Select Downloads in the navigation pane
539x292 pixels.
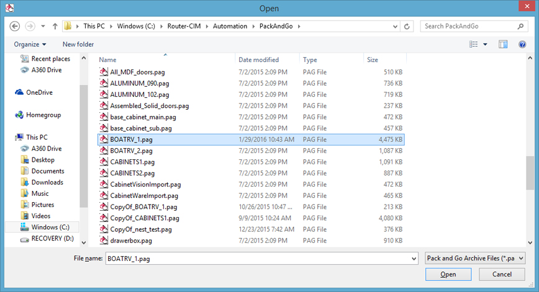[47, 182]
